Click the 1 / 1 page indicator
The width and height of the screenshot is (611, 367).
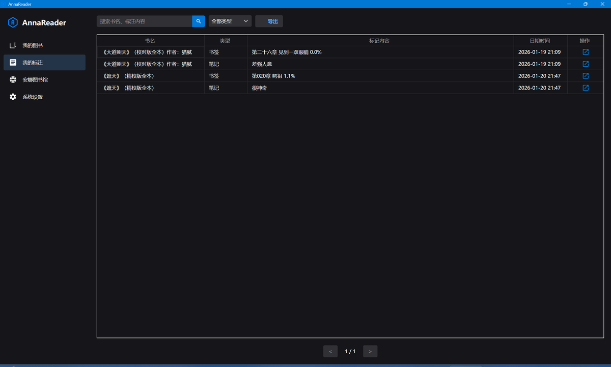tap(350, 351)
